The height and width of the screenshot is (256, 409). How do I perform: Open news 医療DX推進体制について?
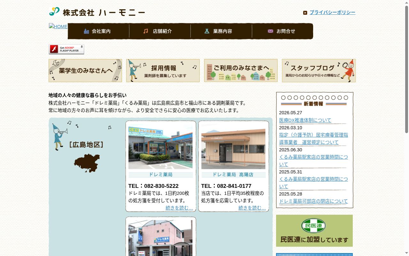pyautogui.click(x=305, y=120)
